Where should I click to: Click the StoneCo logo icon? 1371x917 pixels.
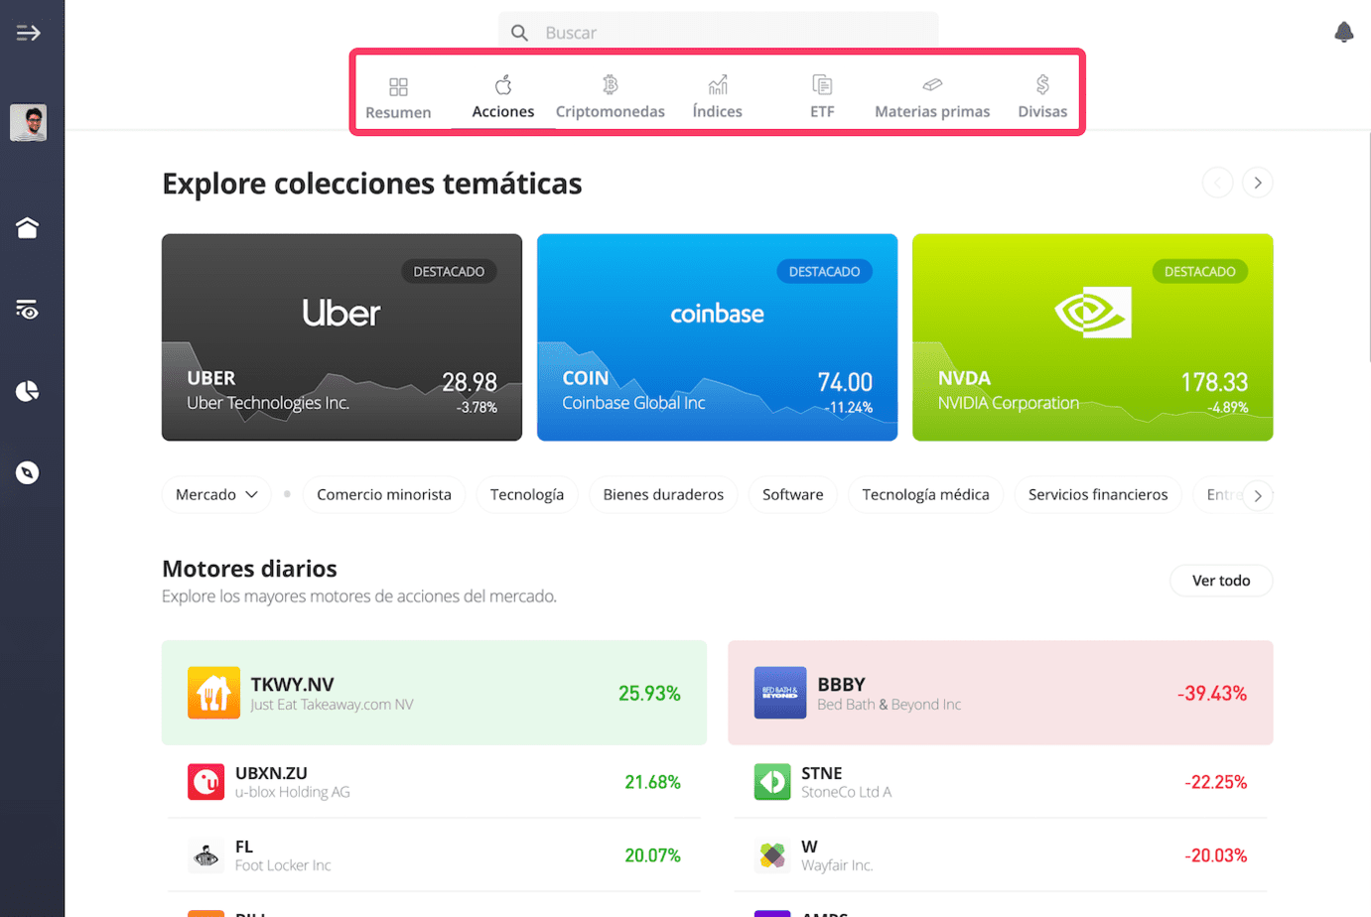point(772,782)
